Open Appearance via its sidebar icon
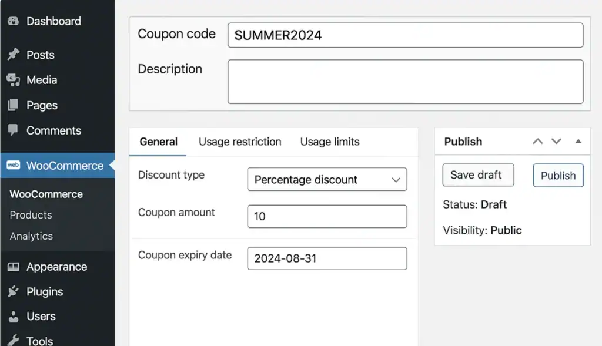 (x=13, y=267)
